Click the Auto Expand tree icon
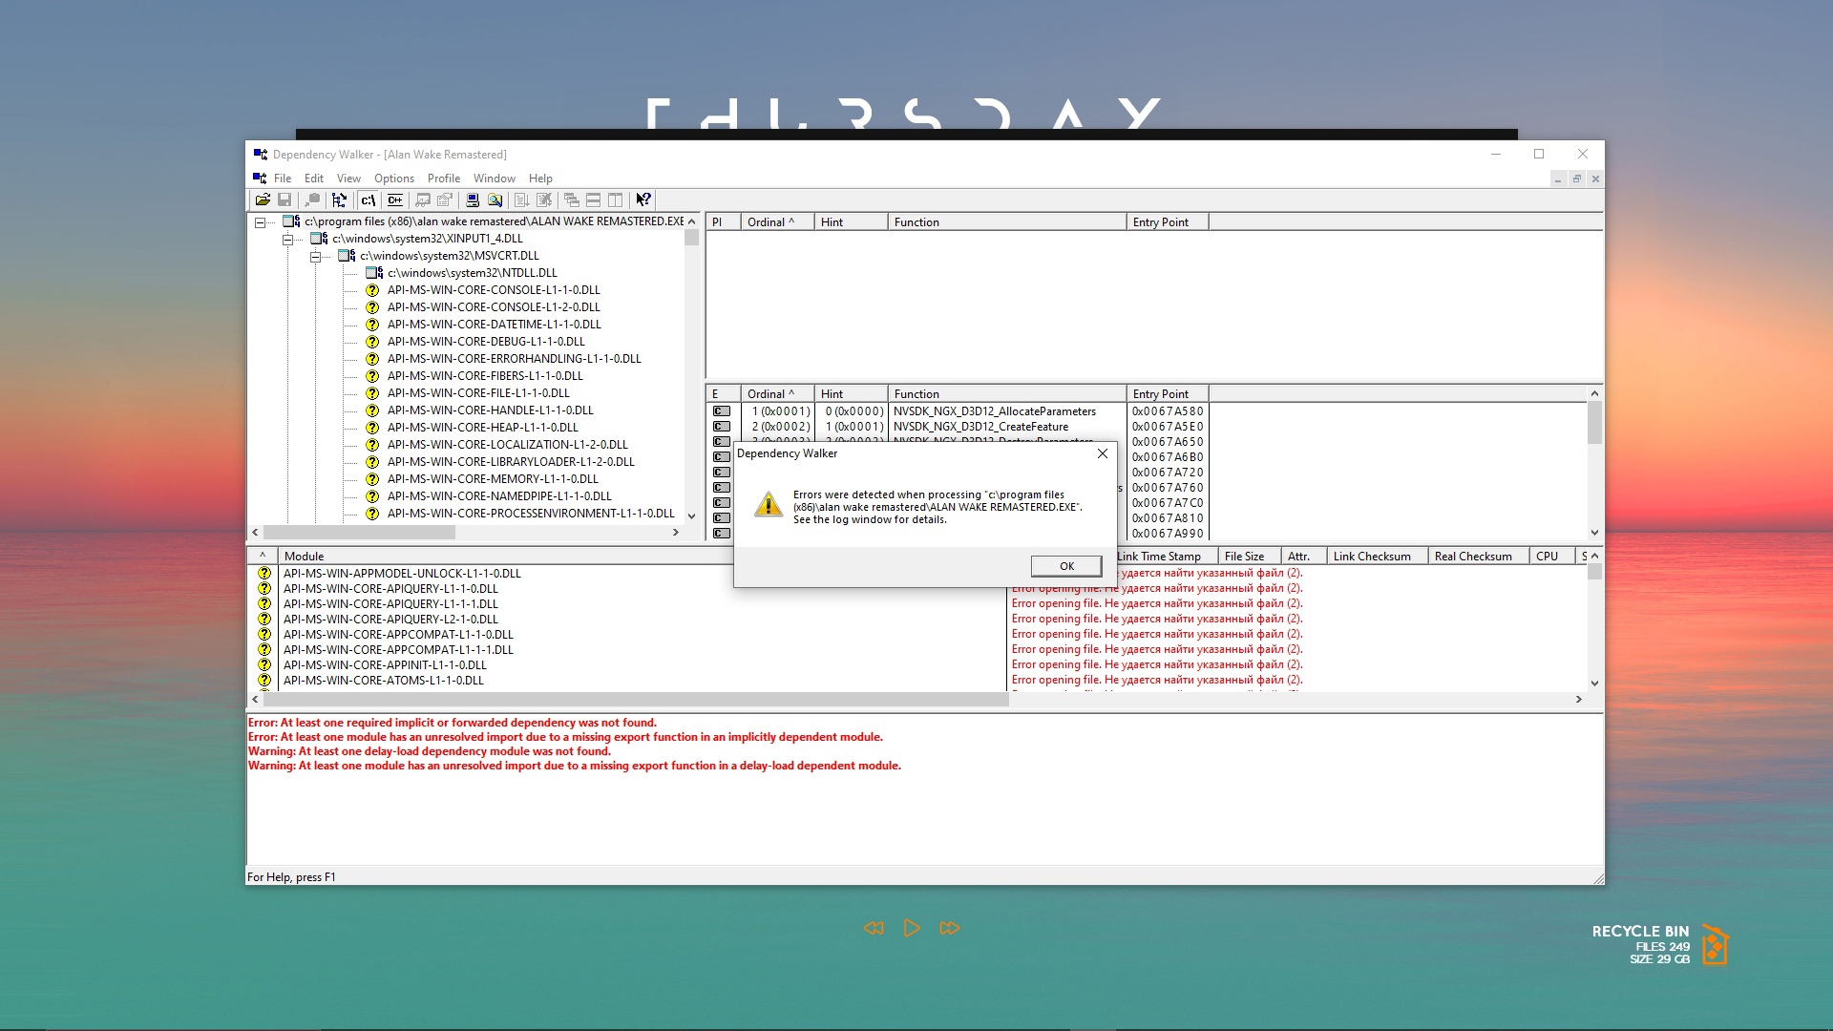This screenshot has width=1833, height=1031. click(339, 200)
